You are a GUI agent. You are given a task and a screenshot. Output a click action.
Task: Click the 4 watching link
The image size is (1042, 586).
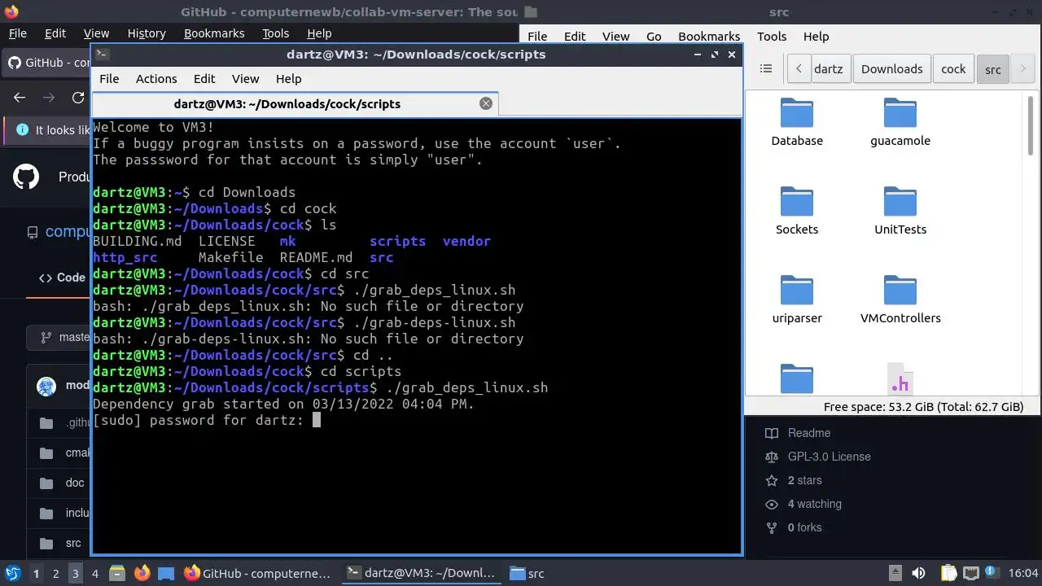point(814,504)
